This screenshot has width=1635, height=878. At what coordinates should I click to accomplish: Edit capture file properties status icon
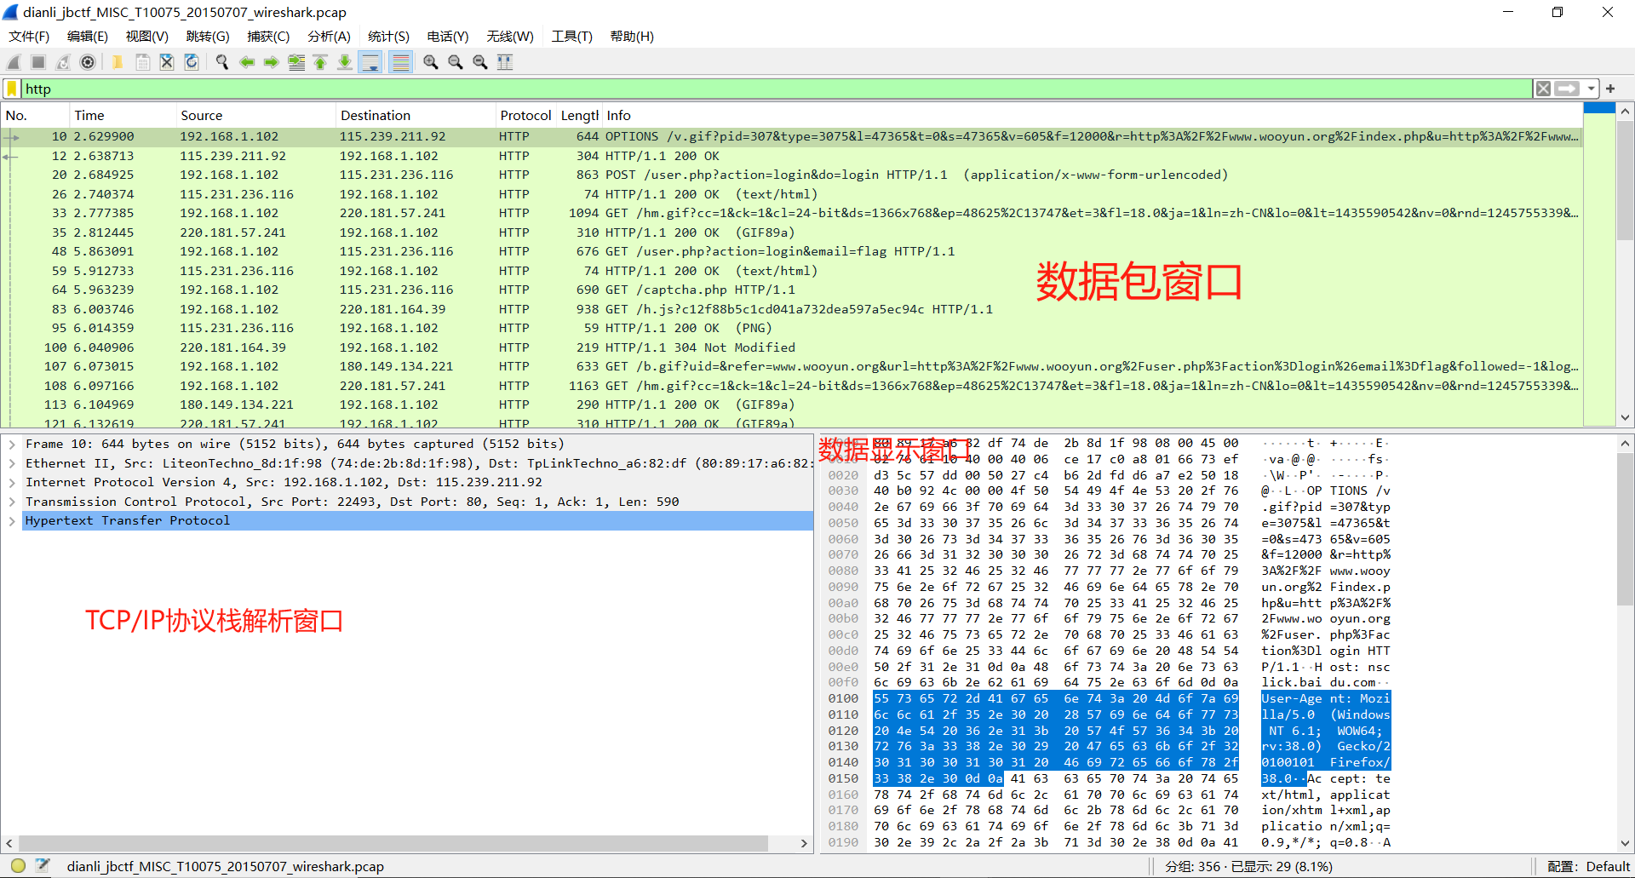[x=43, y=866]
